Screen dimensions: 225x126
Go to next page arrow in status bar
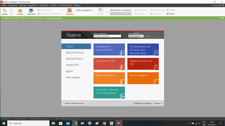pos(78,119)
